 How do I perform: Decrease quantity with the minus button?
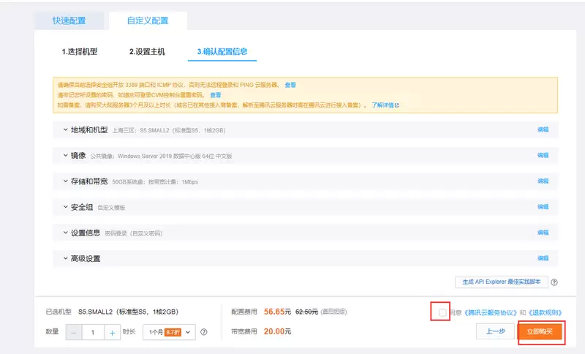[x=74, y=332]
